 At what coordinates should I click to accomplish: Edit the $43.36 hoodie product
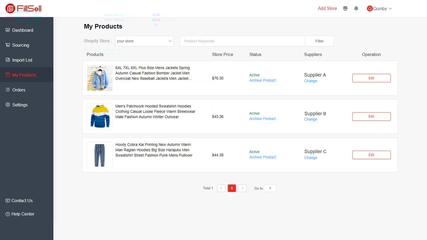(371, 116)
